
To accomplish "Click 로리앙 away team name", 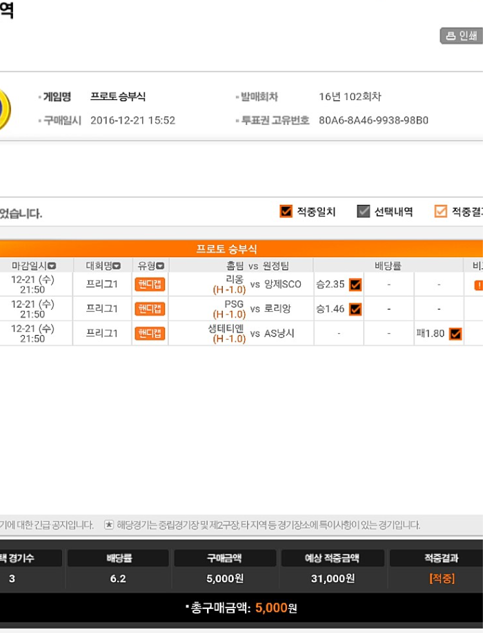I will pyautogui.click(x=277, y=309).
